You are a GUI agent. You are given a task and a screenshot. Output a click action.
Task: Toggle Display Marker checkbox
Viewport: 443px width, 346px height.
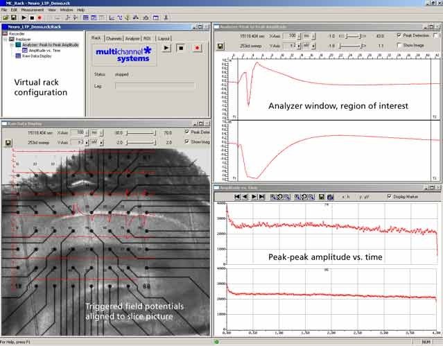point(390,196)
